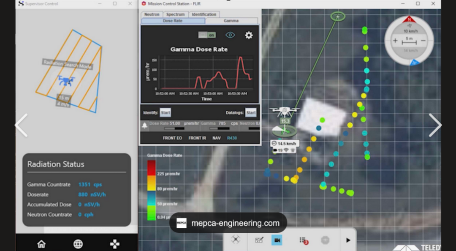The image size is (456, 251).
Task: Expand the bottom toolbar with arrow
Action: (348, 240)
